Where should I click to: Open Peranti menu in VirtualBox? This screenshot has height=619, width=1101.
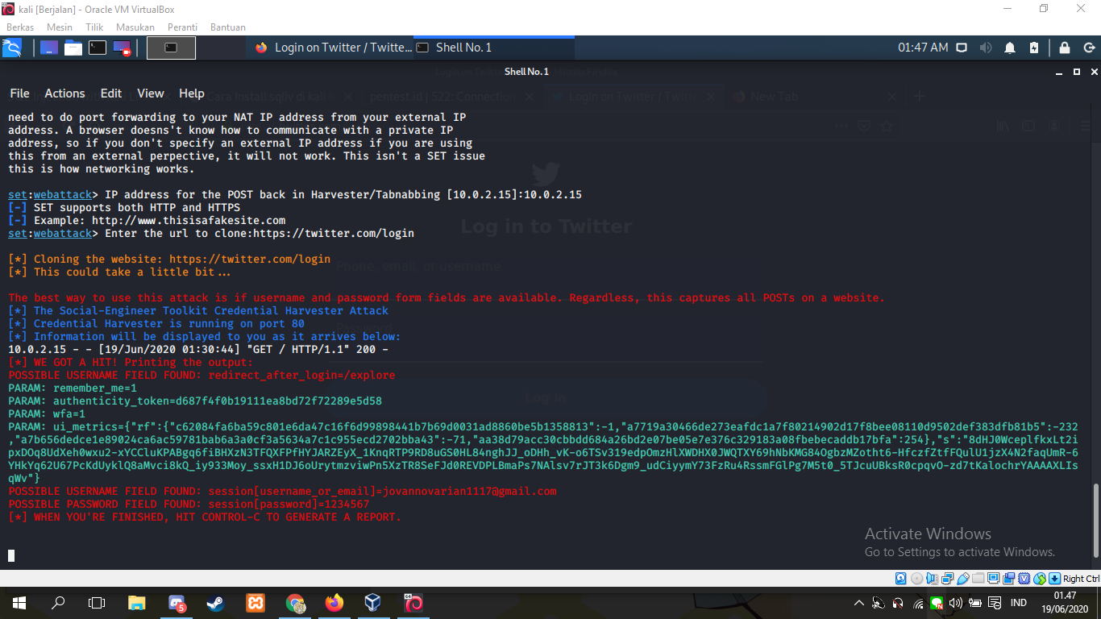pyautogui.click(x=183, y=27)
